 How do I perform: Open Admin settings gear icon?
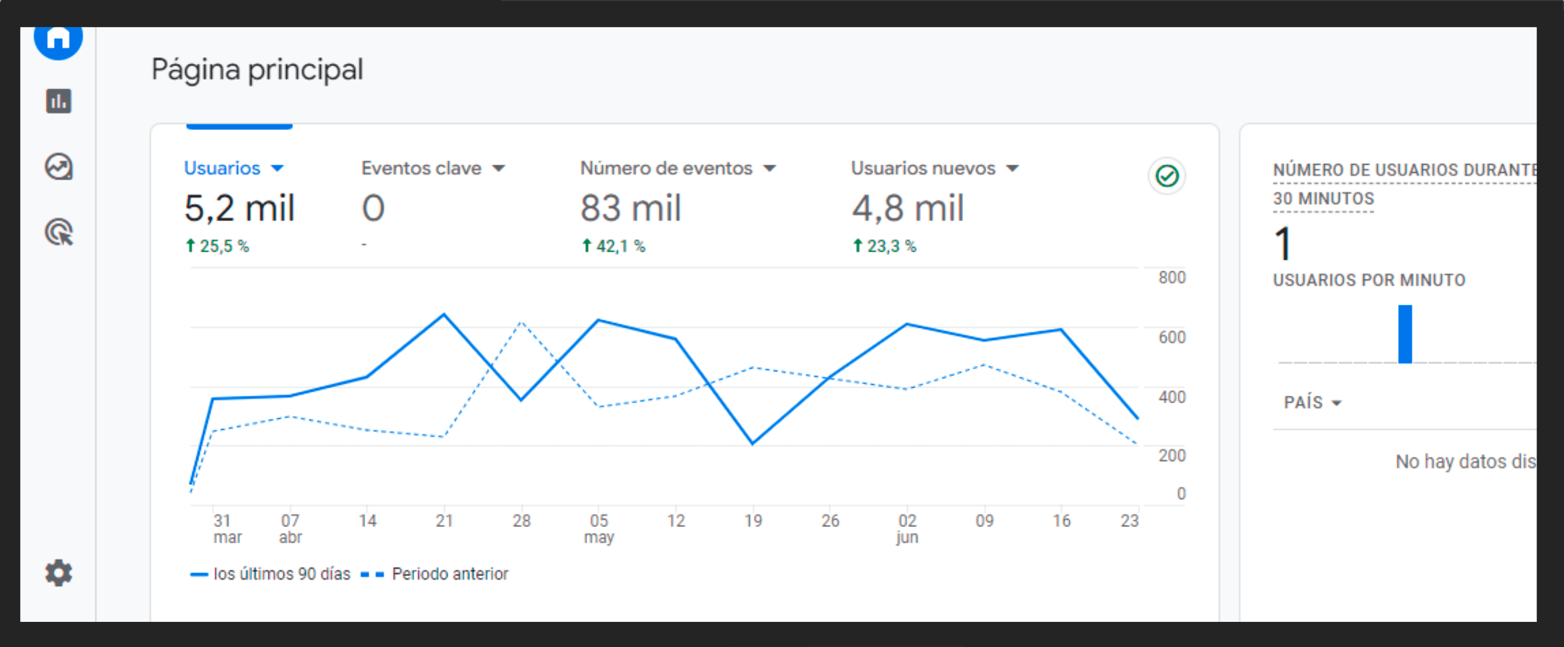tap(58, 573)
